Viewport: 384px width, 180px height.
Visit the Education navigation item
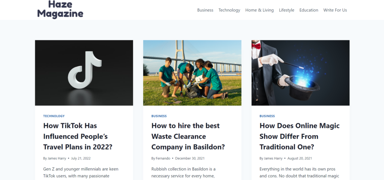click(309, 10)
